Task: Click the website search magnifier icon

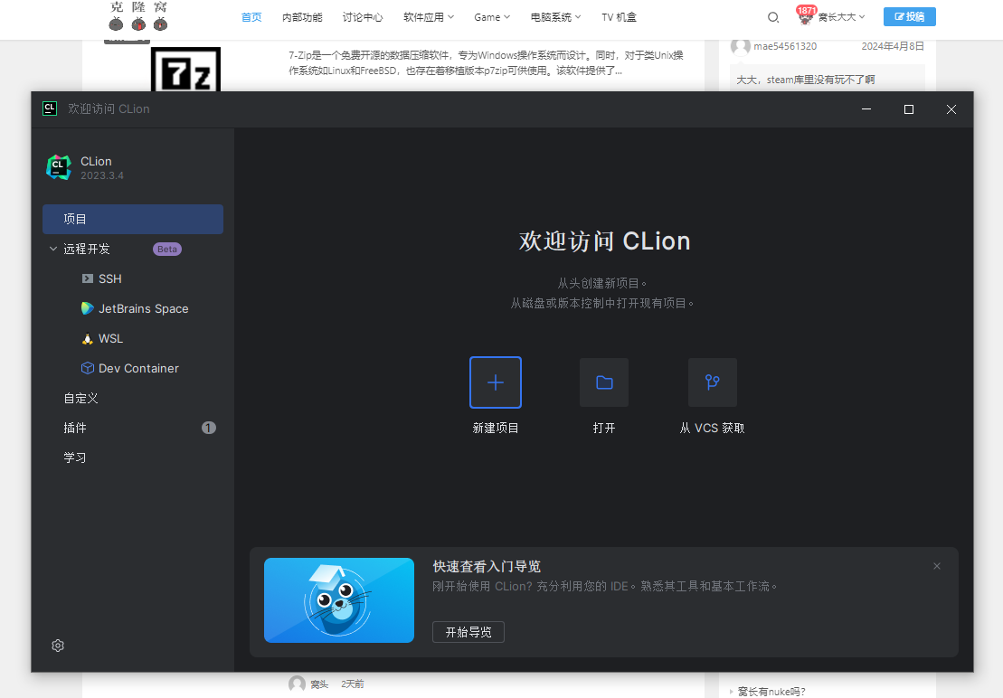Action: click(772, 17)
